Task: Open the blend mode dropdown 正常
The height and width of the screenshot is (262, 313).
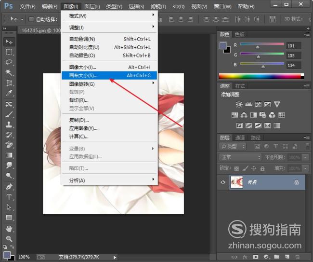Action: tap(240, 157)
